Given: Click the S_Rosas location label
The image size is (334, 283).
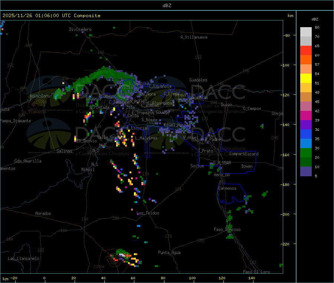Looking at the screenshot, I should [149, 120].
